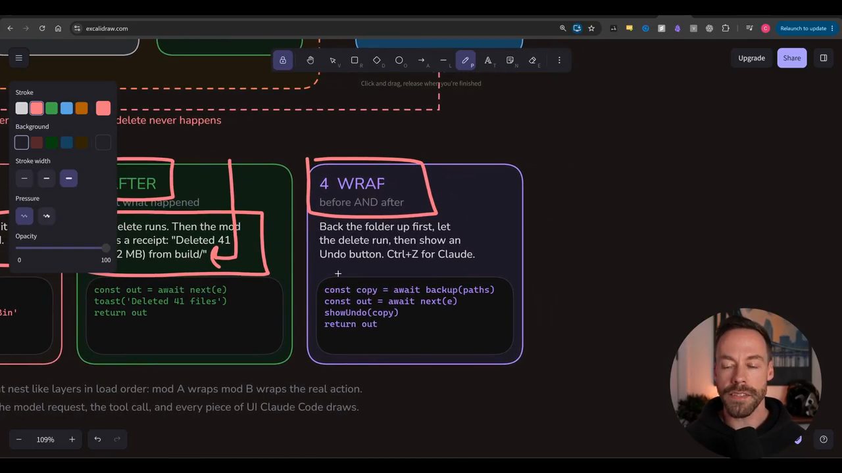Select the constant pressure option
Screen dimensions: 842x473
(24, 215)
